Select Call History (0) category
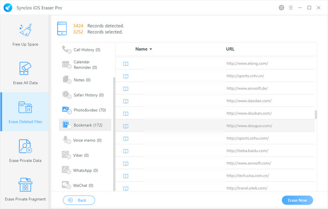The width and height of the screenshot is (328, 209). [85, 50]
